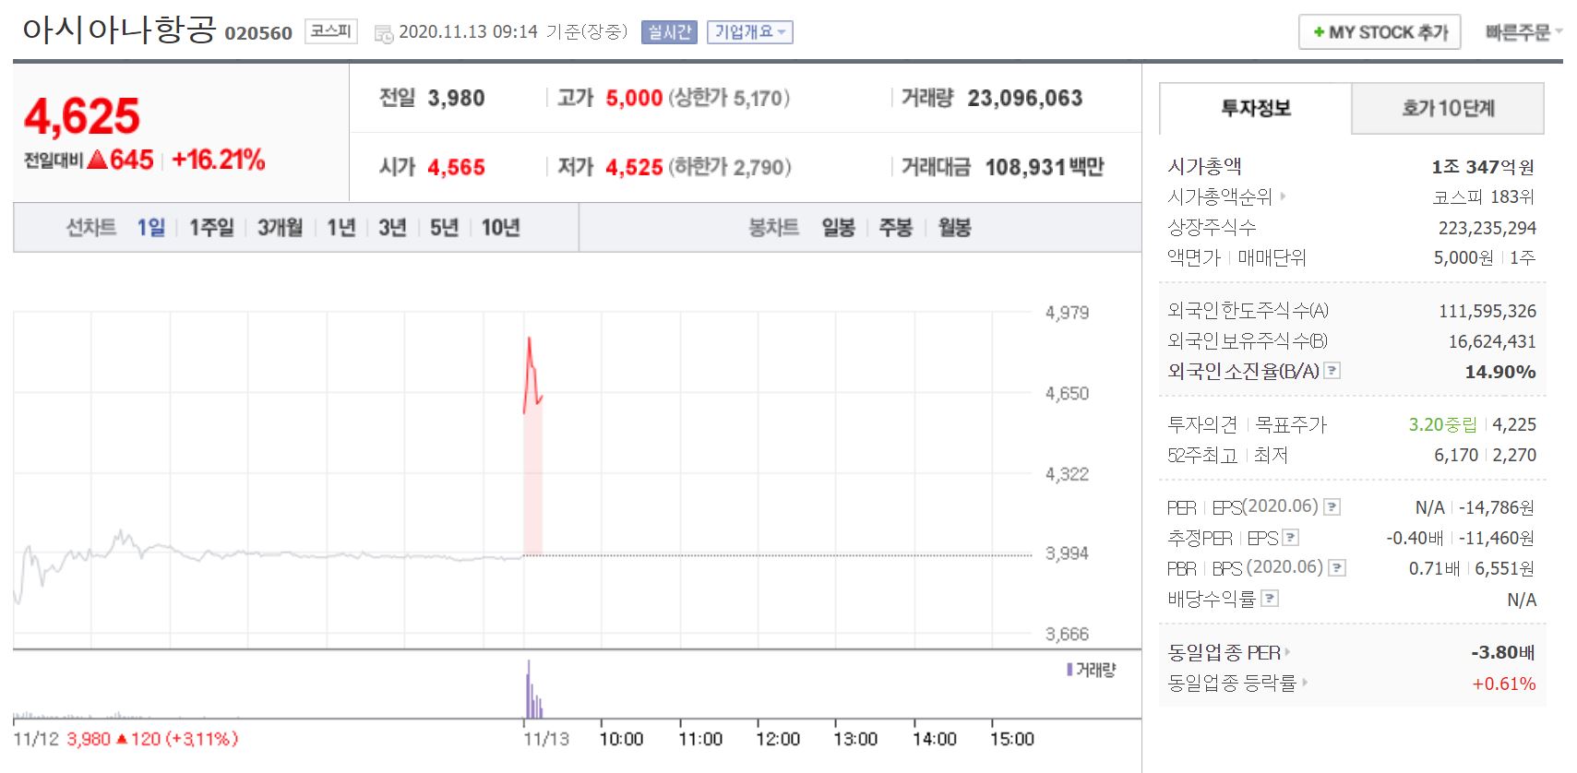
Task: Click the 시가총액 value 1조 347억원
Action: pos(1483,167)
